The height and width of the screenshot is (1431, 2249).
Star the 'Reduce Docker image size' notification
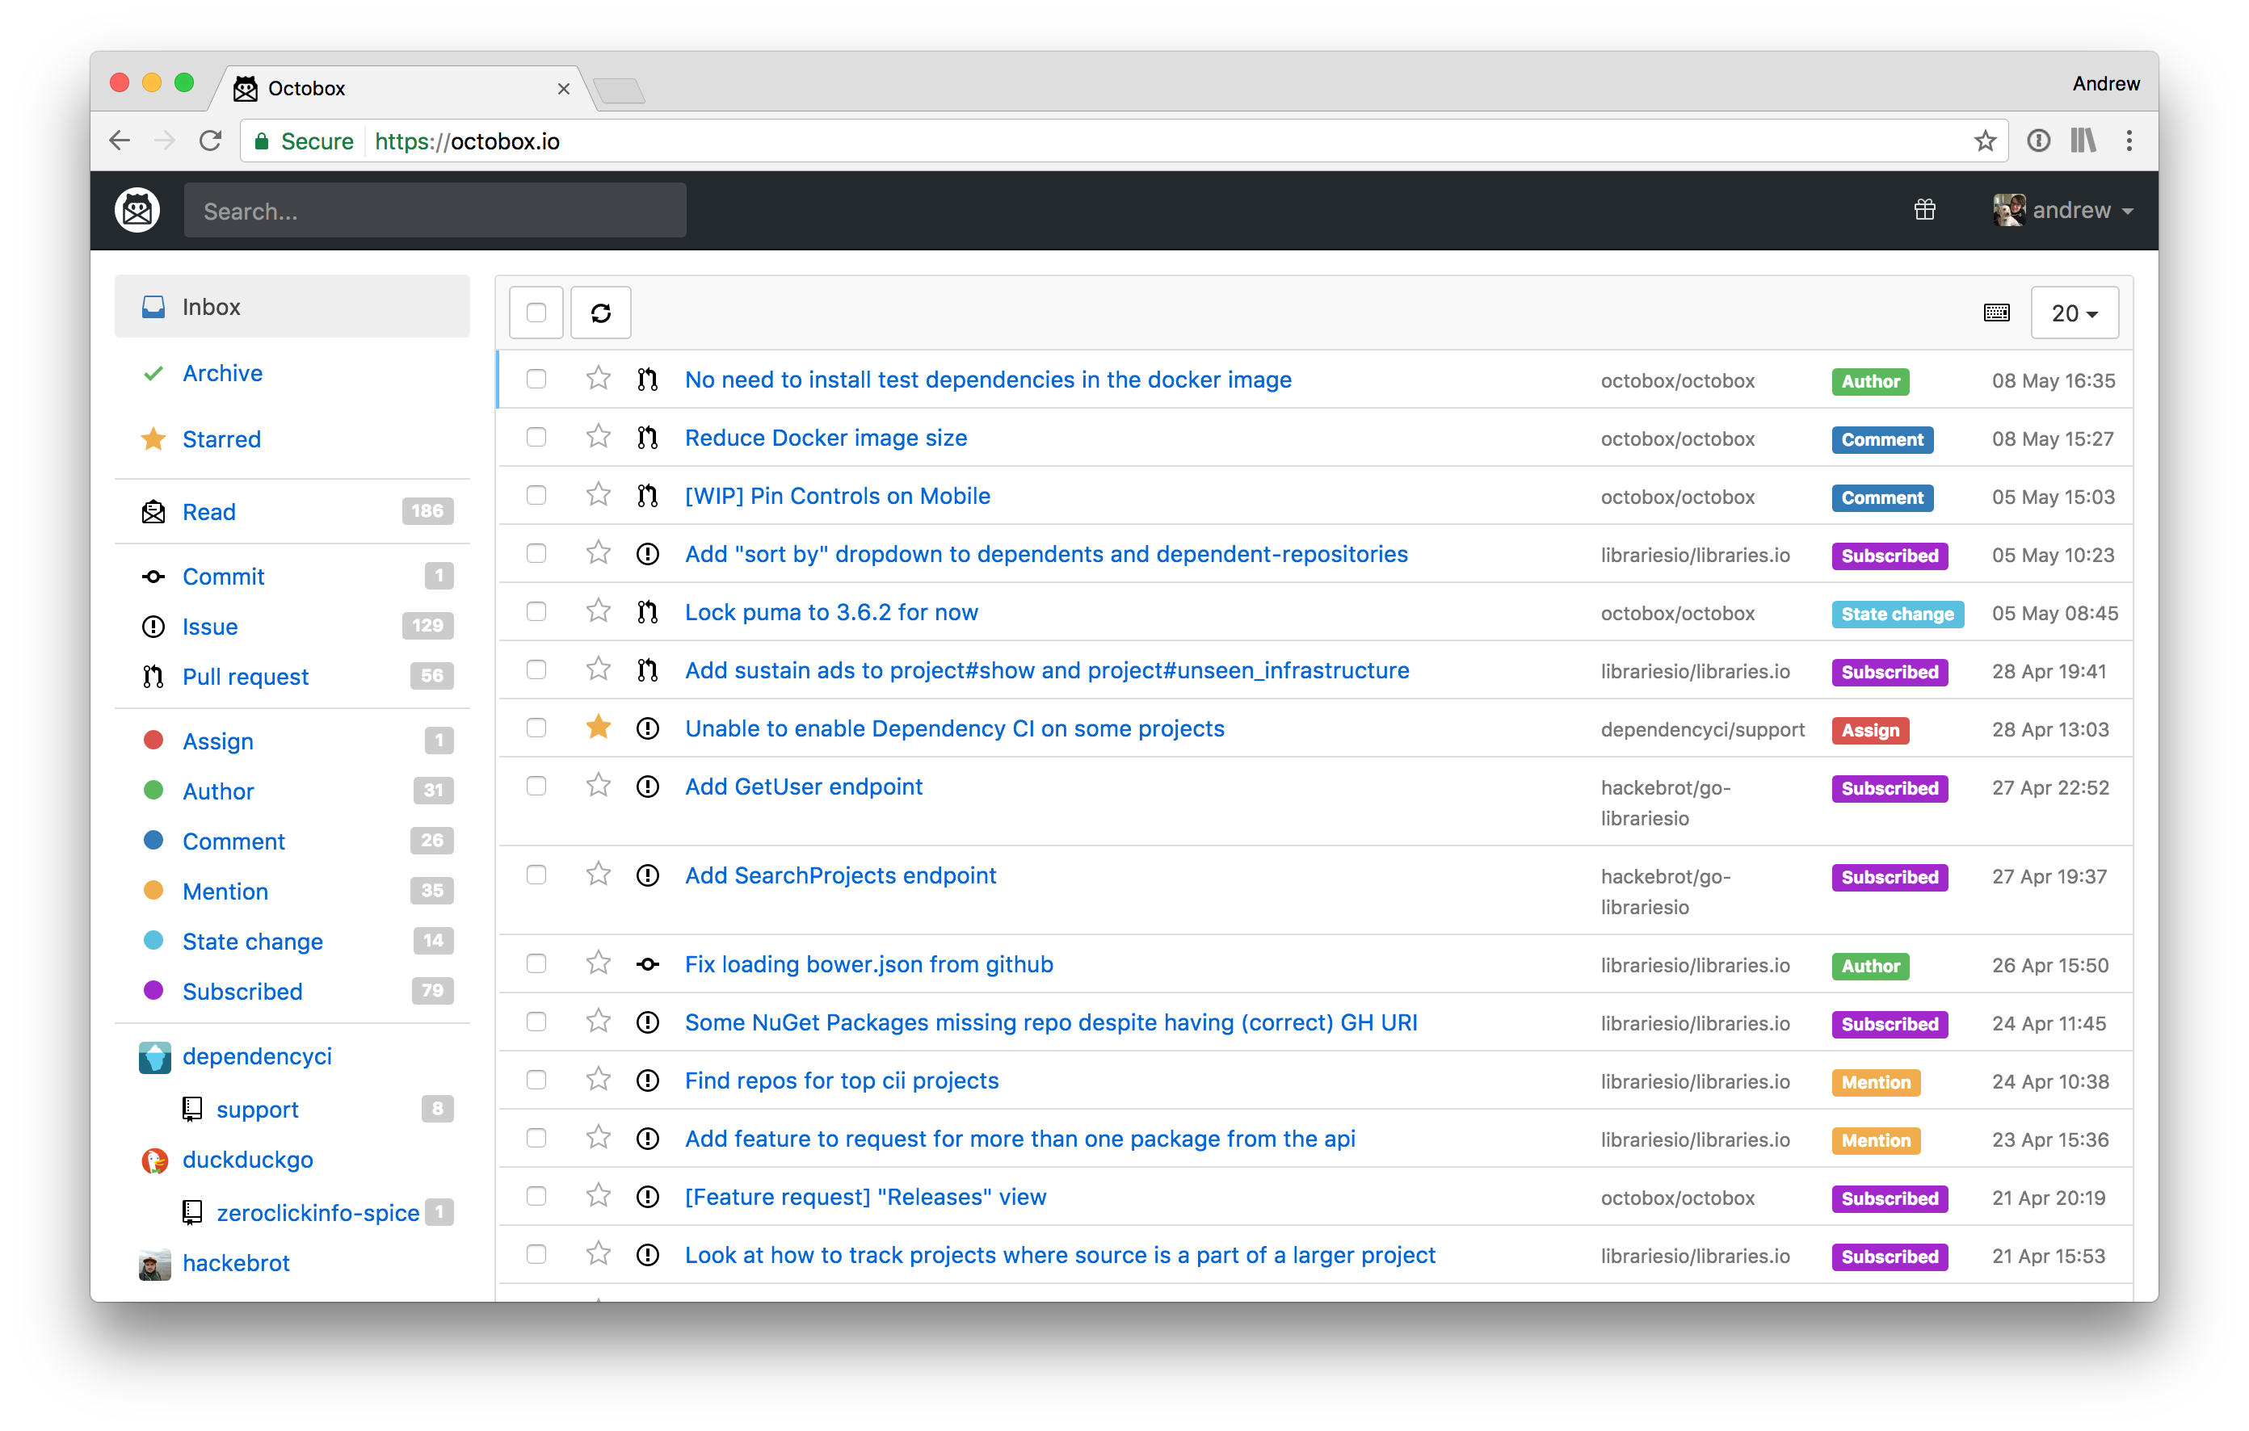tap(599, 437)
